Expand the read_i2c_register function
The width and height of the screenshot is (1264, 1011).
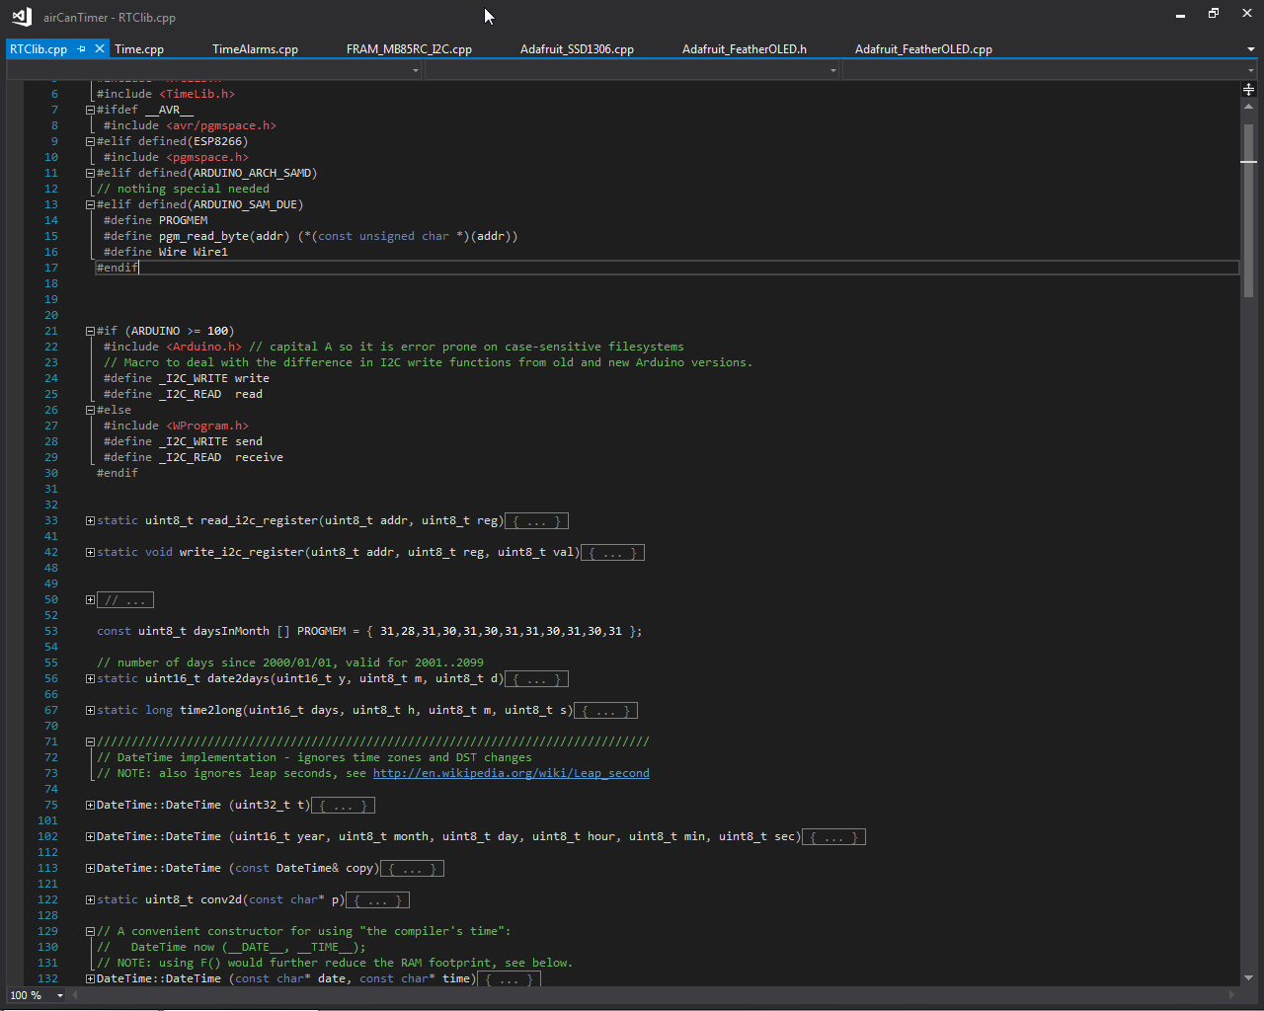tap(90, 520)
